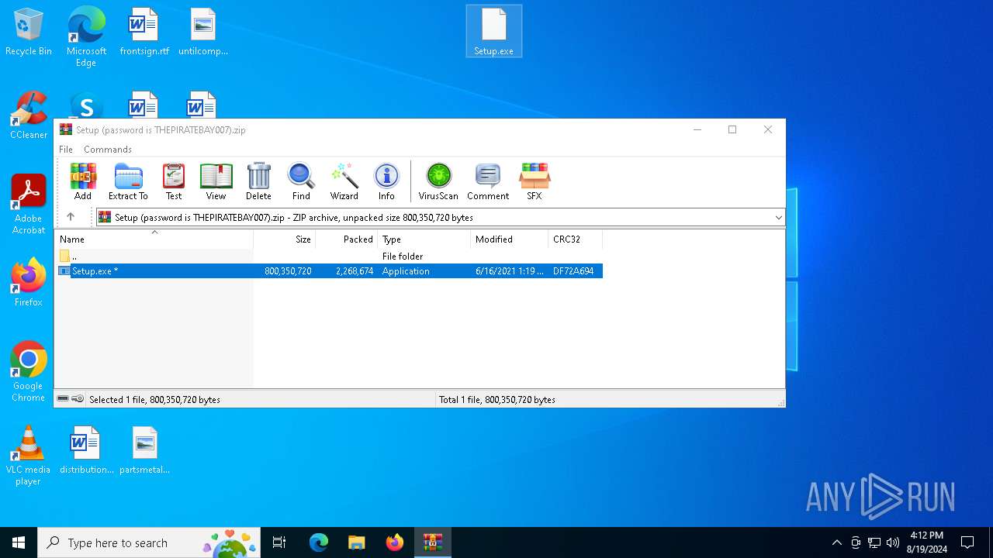Image resolution: width=993 pixels, height=558 pixels.
Task: Select Microsoft Edge desktop shortcut
Action: (x=86, y=36)
